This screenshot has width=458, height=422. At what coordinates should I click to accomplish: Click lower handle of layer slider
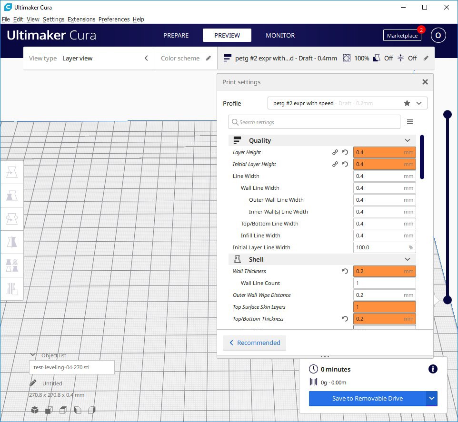(448, 300)
